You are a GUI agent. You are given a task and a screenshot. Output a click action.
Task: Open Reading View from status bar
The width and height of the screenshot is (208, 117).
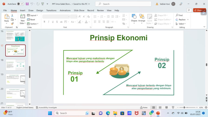tap(167, 108)
